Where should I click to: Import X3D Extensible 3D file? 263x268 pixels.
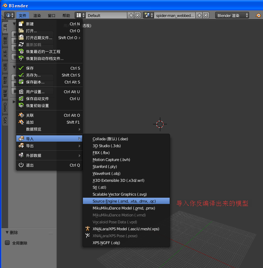coord(126,180)
